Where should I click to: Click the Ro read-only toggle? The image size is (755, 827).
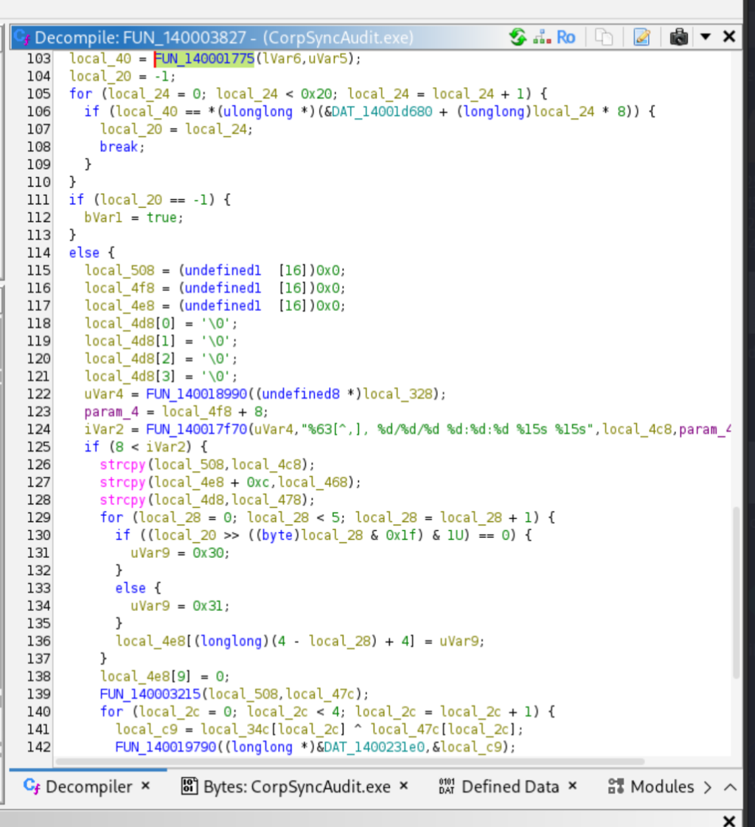[x=566, y=38]
